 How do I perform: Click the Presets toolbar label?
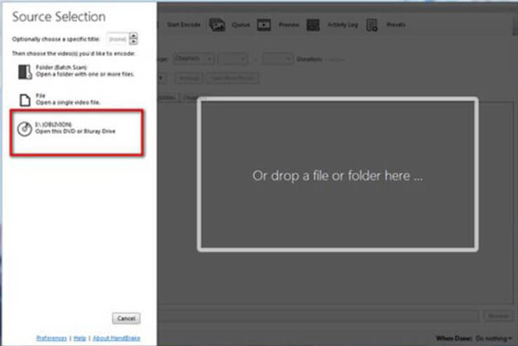click(x=395, y=25)
